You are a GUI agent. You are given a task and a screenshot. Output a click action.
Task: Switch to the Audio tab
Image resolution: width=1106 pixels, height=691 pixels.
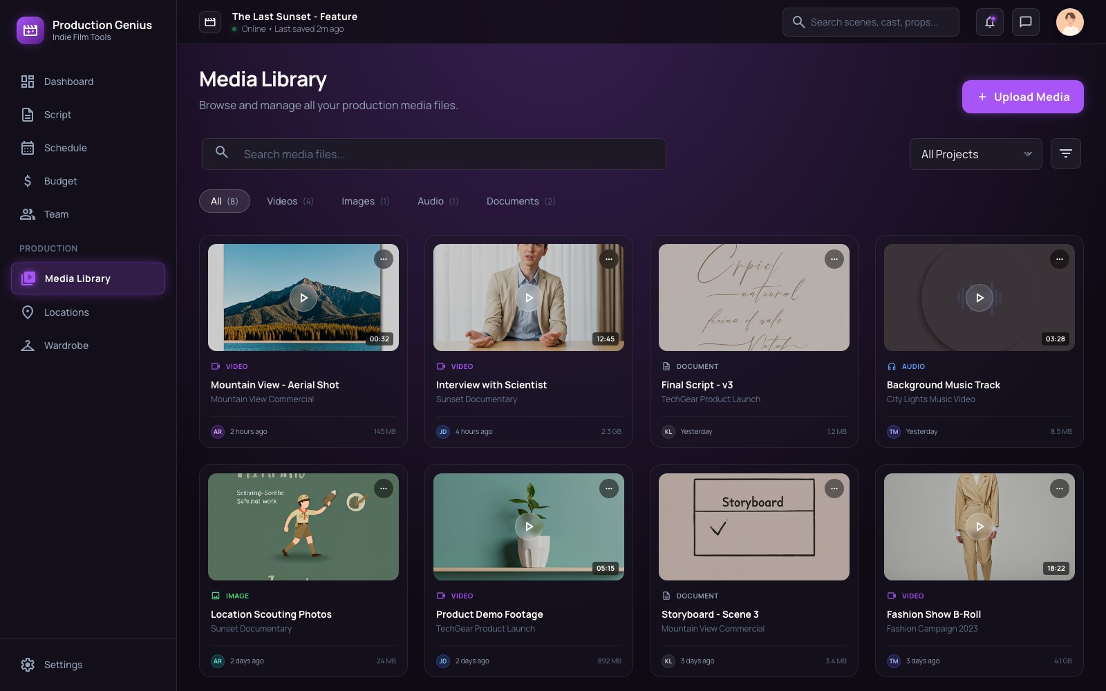pyautogui.click(x=438, y=201)
